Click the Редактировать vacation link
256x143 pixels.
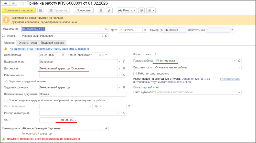[x=230, y=79]
